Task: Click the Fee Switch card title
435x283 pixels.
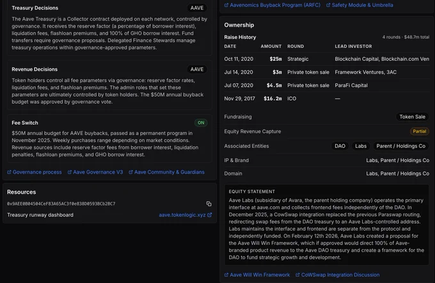Action: point(25,123)
